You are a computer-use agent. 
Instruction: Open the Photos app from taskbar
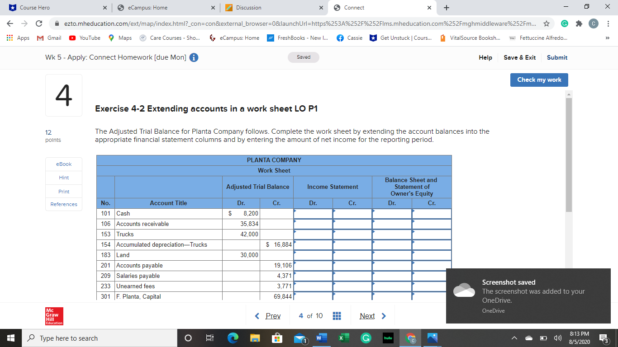click(x=432, y=338)
